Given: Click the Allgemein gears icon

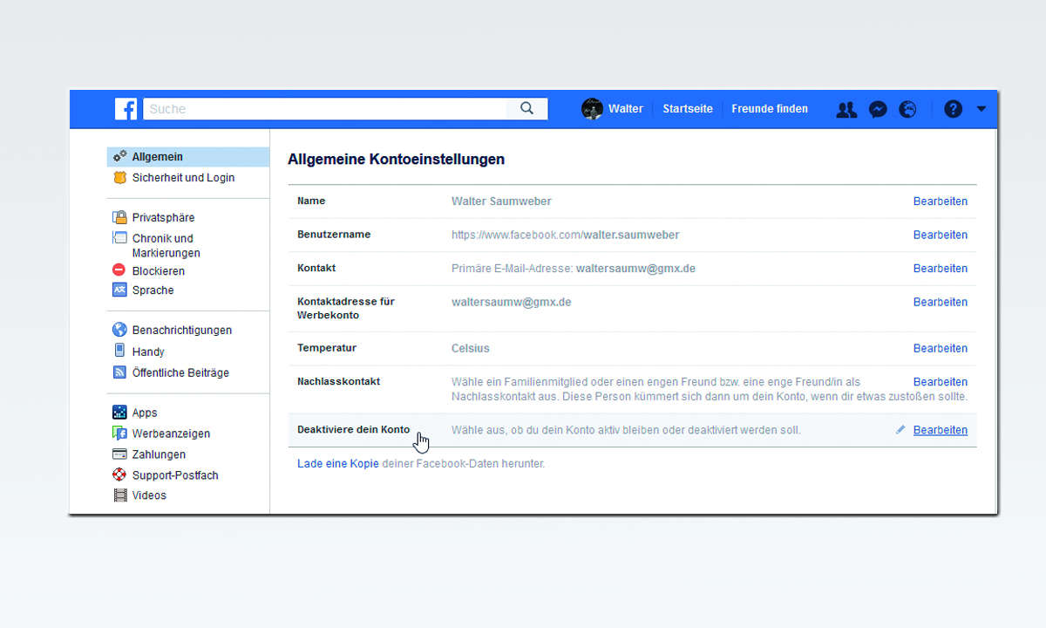Looking at the screenshot, I should pyautogui.click(x=120, y=157).
